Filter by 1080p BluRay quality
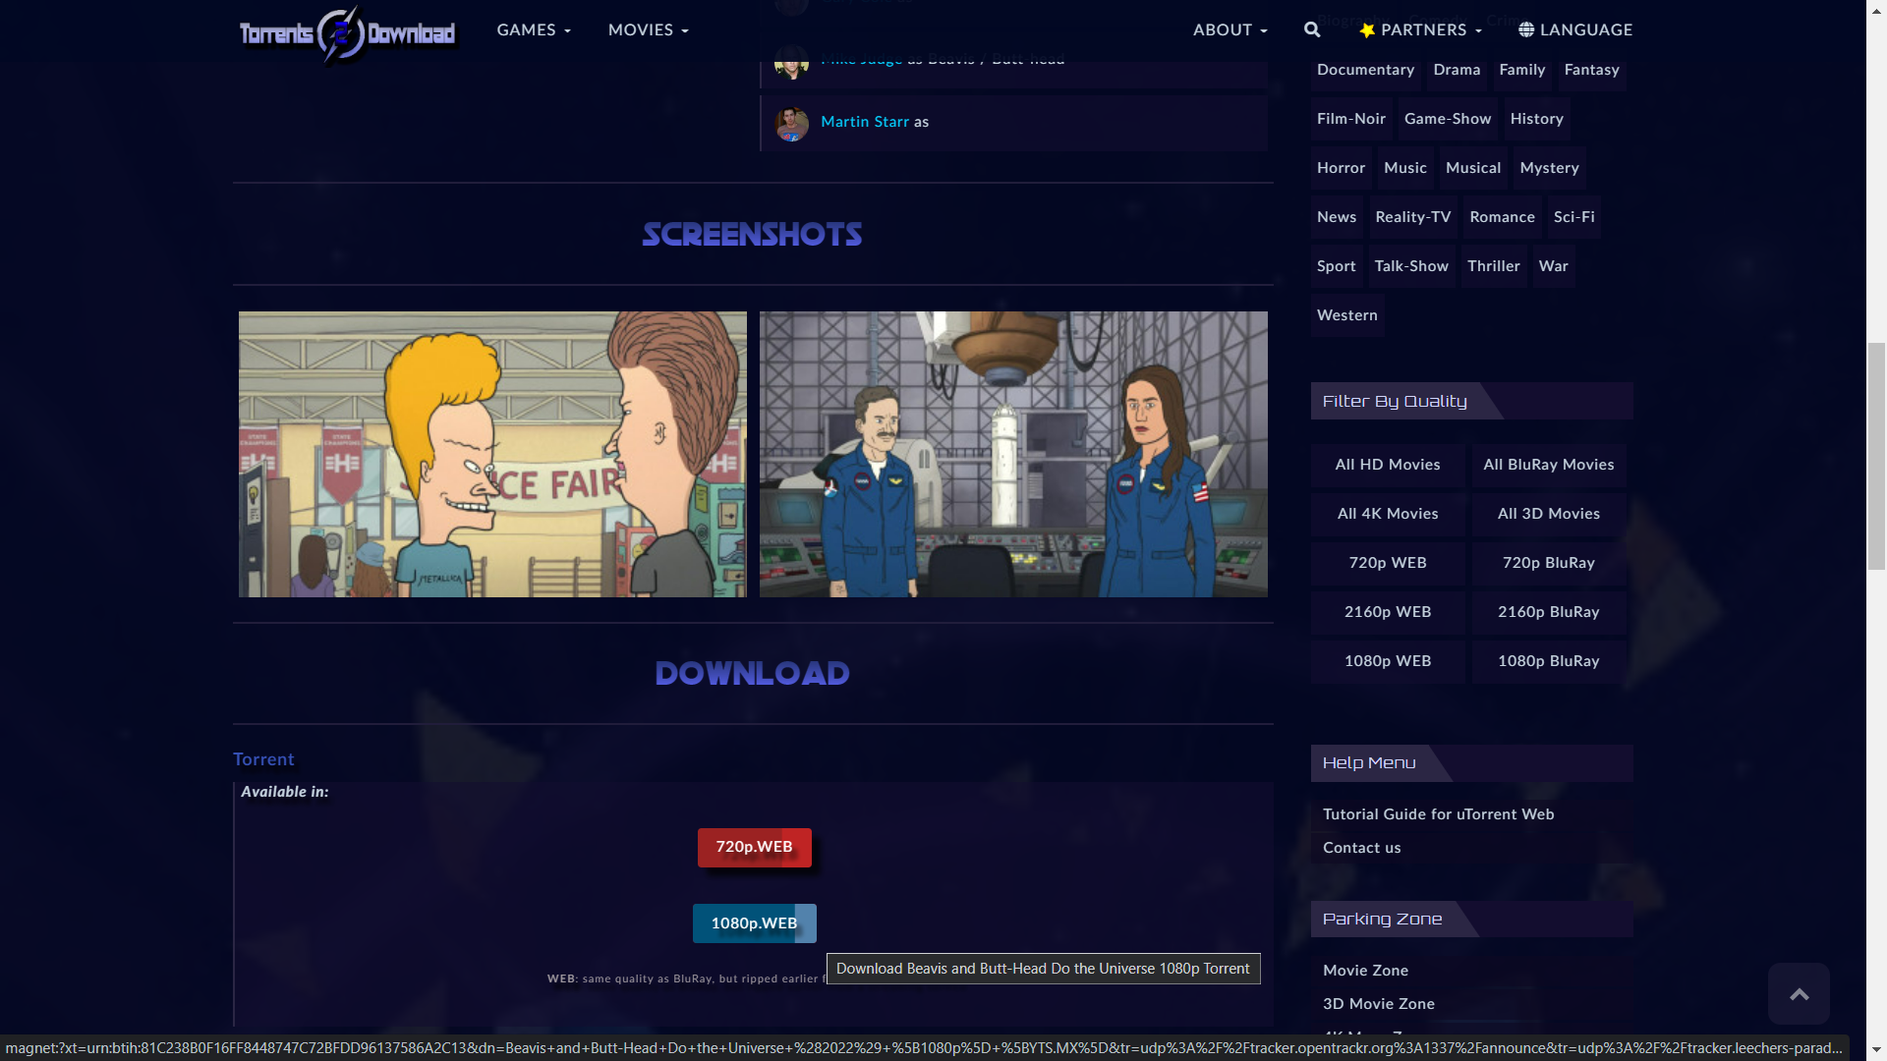 (x=1549, y=661)
